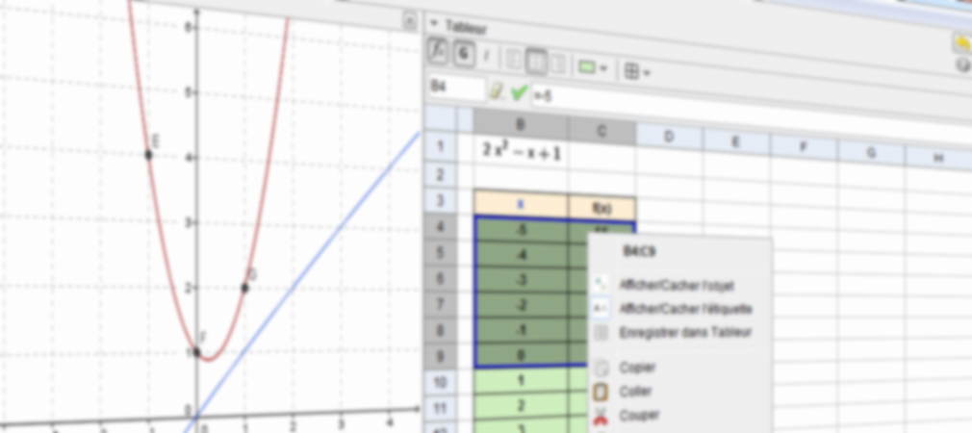Choose Copier in the context menu
972x433 pixels.
pyautogui.click(x=637, y=368)
